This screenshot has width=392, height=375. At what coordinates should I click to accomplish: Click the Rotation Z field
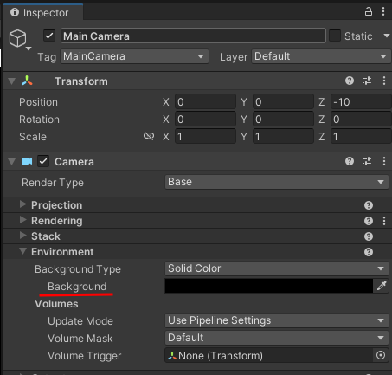(x=361, y=120)
